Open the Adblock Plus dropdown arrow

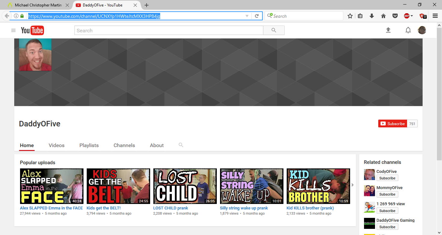point(412,16)
